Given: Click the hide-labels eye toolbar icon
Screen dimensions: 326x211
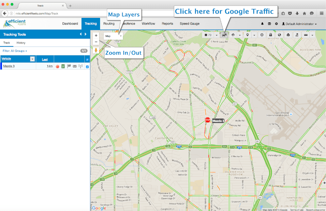Looking at the screenshot, I should point(233,35).
